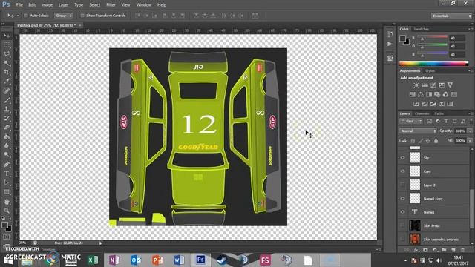The width and height of the screenshot is (475, 267).
Task: Open Excel from the taskbar
Action: tap(93, 260)
